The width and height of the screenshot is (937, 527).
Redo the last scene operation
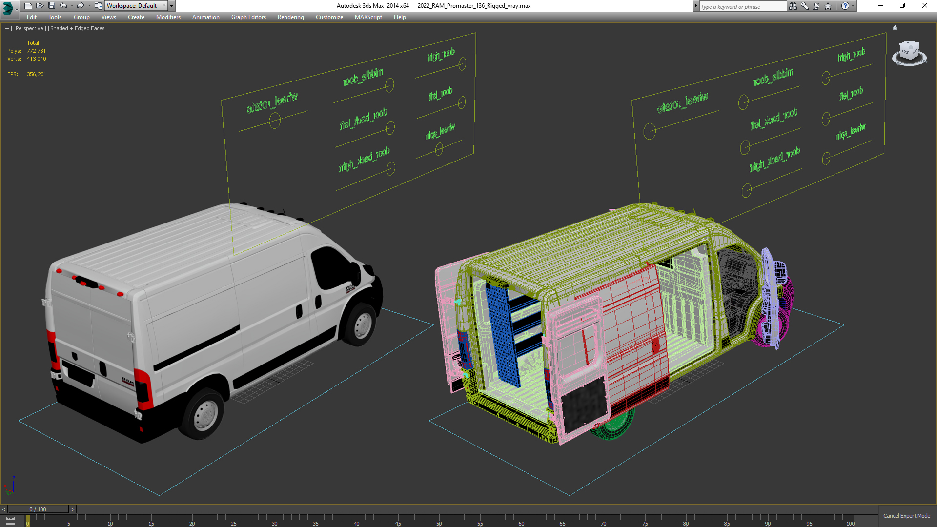[x=81, y=6]
